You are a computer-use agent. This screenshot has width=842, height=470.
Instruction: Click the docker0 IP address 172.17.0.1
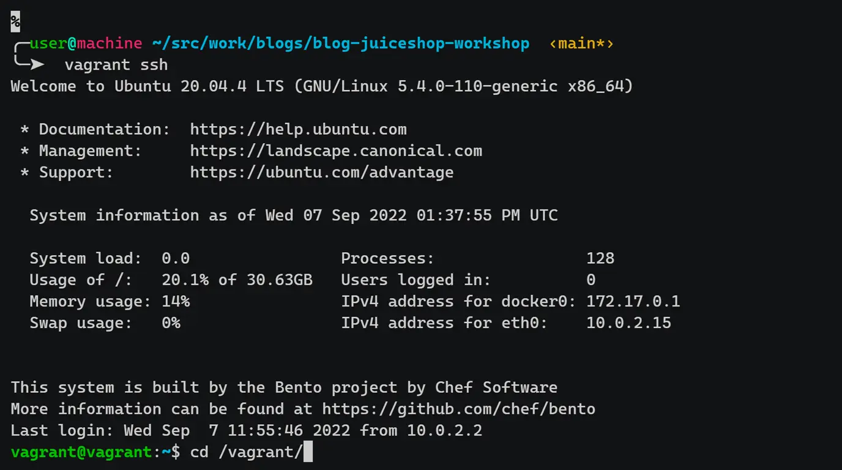[633, 301]
